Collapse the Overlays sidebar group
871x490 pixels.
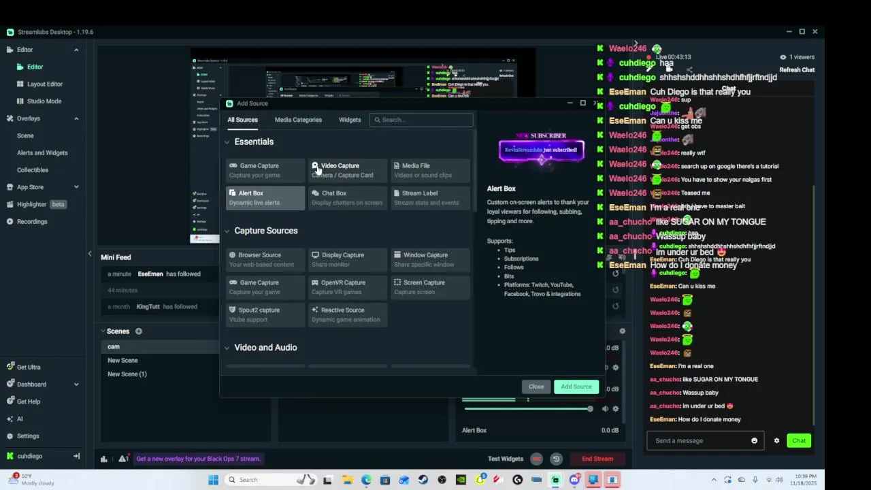(x=76, y=118)
